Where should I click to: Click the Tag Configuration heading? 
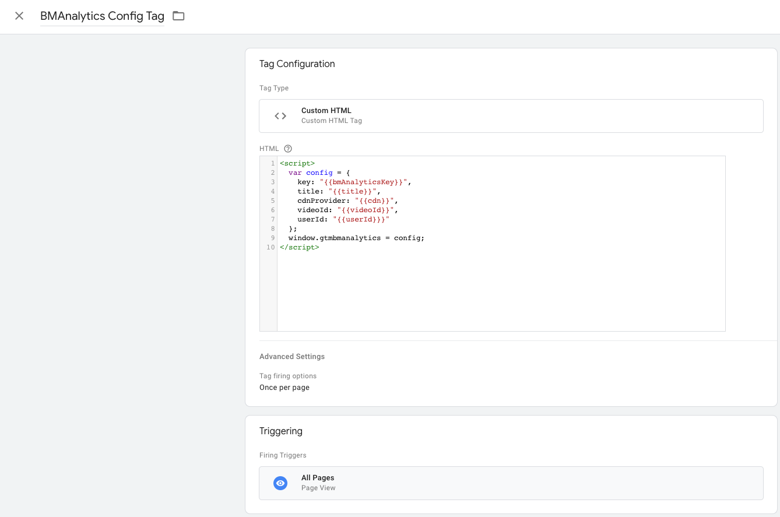pyautogui.click(x=297, y=64)
